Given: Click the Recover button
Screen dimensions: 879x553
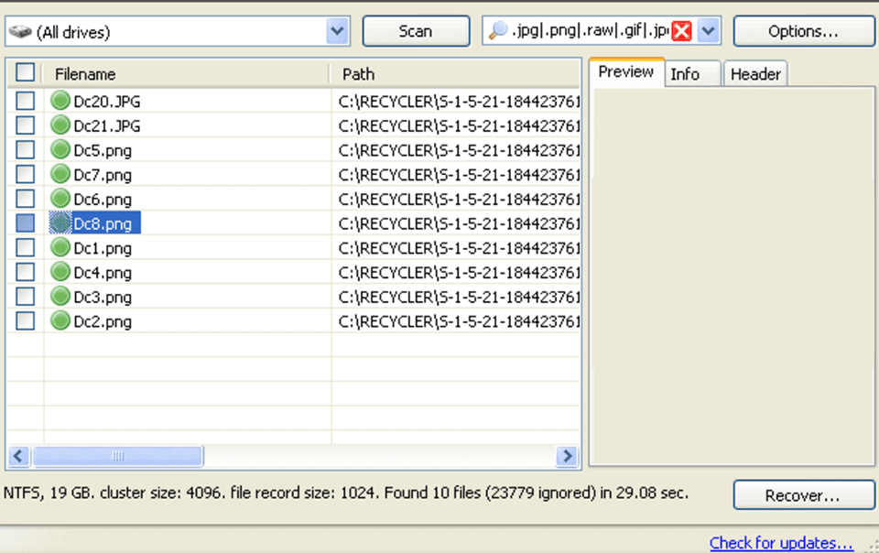Looking at the screenshot, I should pos(803,495).
